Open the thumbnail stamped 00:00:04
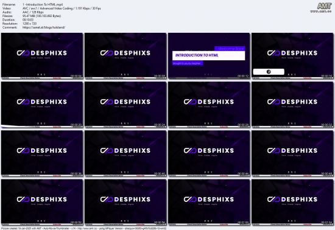This screenshot has width=335, height=230. [x=42, y=56]
